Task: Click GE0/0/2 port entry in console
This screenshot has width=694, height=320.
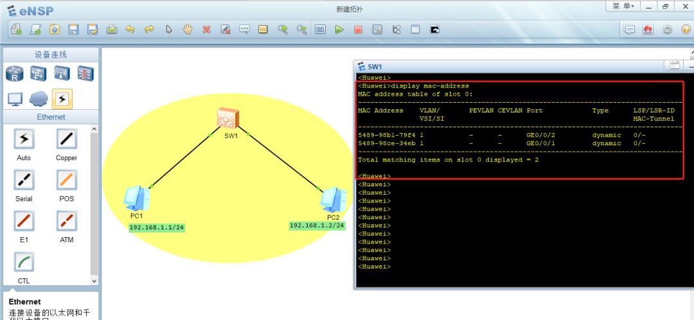Action: 540,135
